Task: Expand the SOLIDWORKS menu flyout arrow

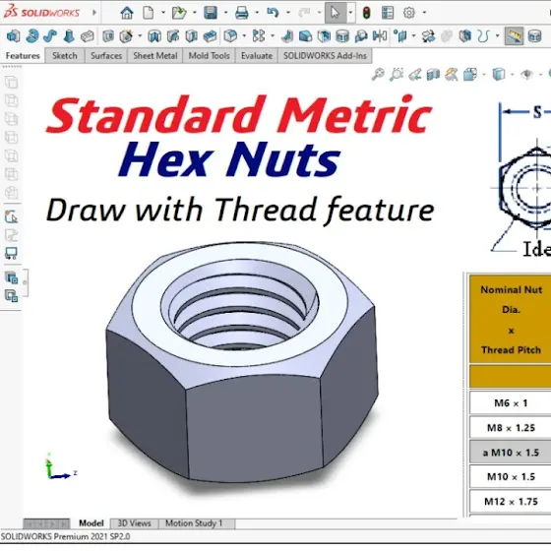Action: click(x=94, y=13)
